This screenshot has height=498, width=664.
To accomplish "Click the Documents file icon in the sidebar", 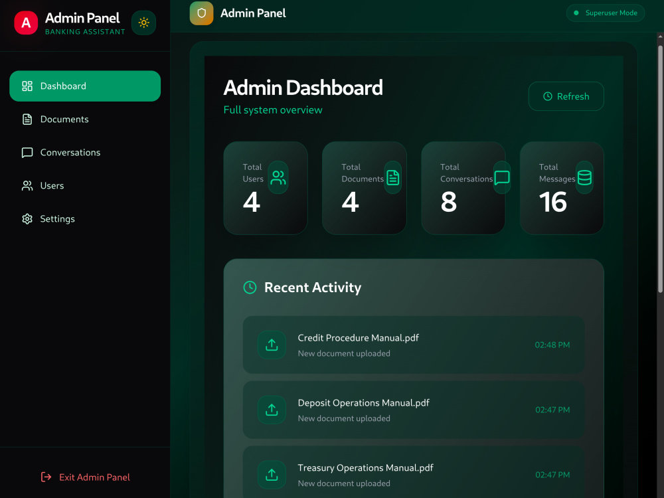I will (x=27, y=120).
